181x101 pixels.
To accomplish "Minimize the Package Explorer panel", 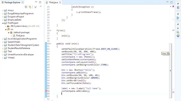I will 36,2.
